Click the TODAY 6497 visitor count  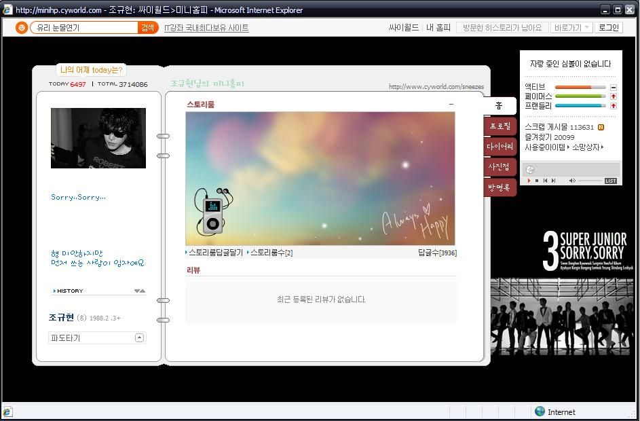point(67,84)
